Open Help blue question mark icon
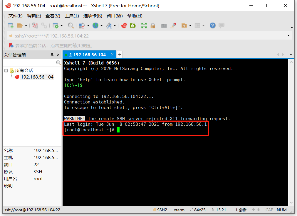Screen dimensions: 297x216 tap(212, 25)
